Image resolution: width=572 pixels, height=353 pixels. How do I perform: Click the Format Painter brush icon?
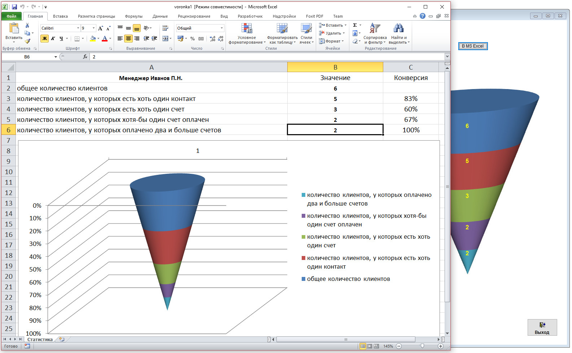click(27, 41)
